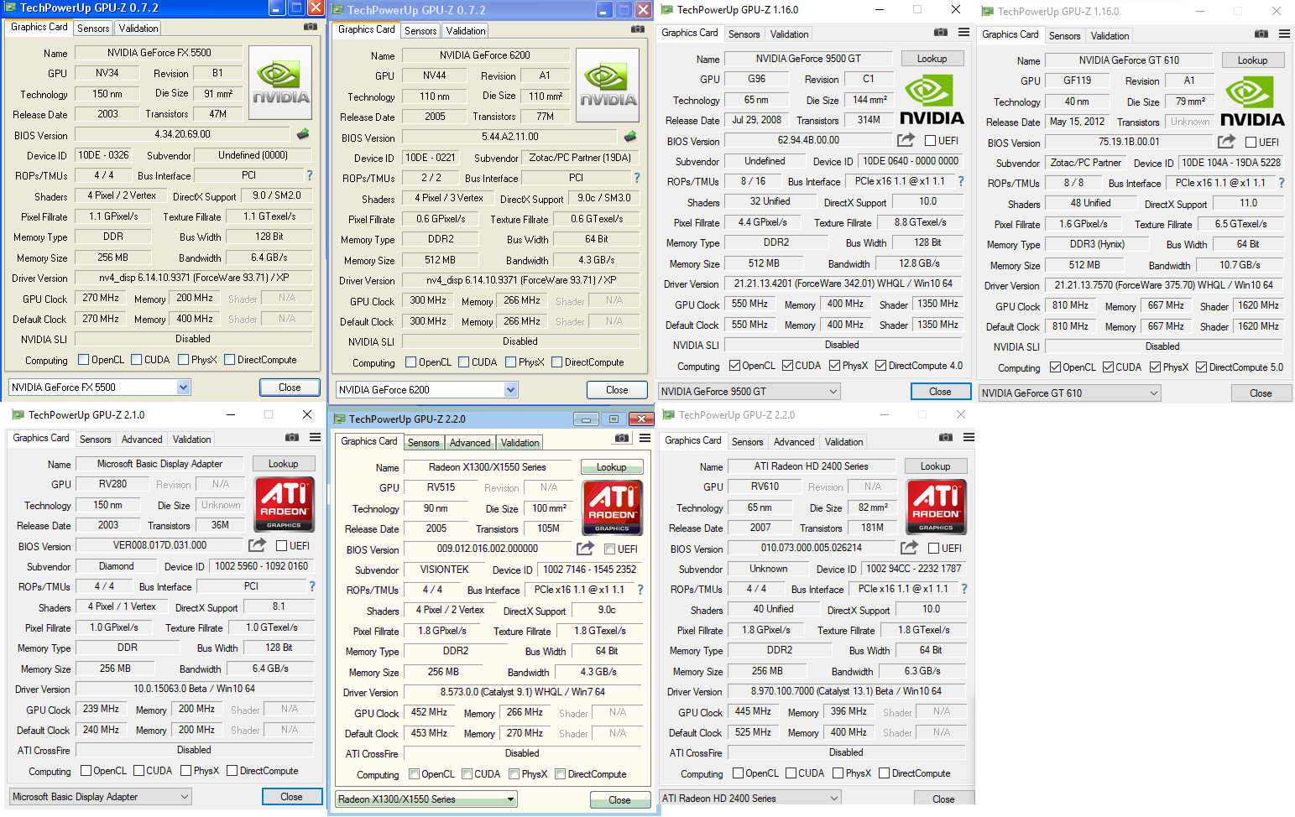Viewport: 1295px width, 817px height.
Task: Open Validation tab in GeForce 9500 GT window
Action: pos(789,34)
